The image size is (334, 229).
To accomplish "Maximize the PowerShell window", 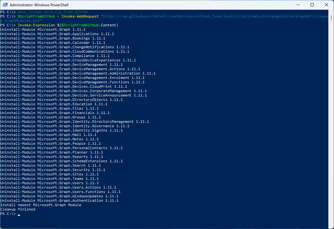I will tap(312, 5).
